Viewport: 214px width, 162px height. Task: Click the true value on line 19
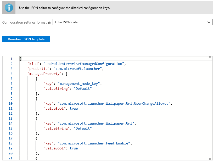[74, 148]
